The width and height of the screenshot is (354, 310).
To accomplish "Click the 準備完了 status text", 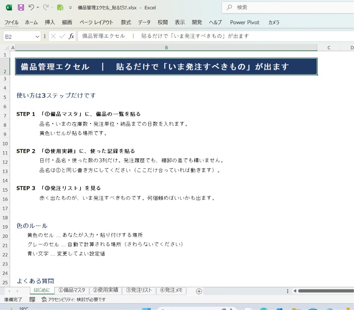I will pos(13,300).
